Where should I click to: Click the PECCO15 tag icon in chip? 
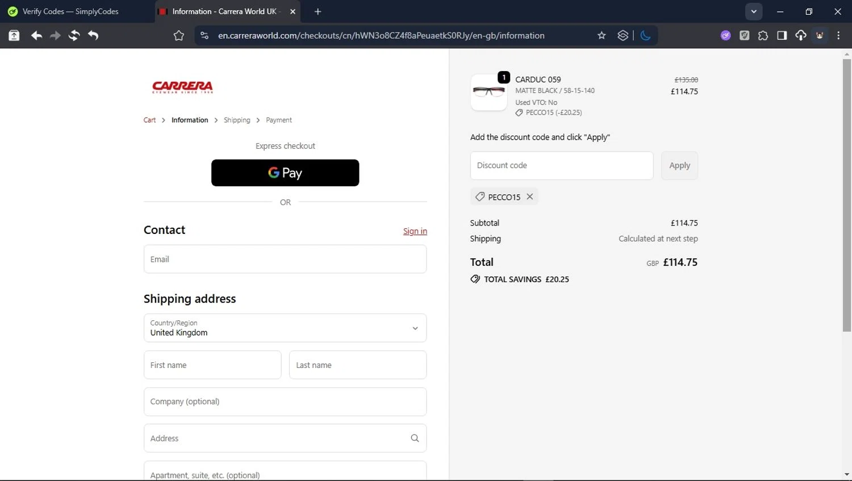tap(480, 196)
